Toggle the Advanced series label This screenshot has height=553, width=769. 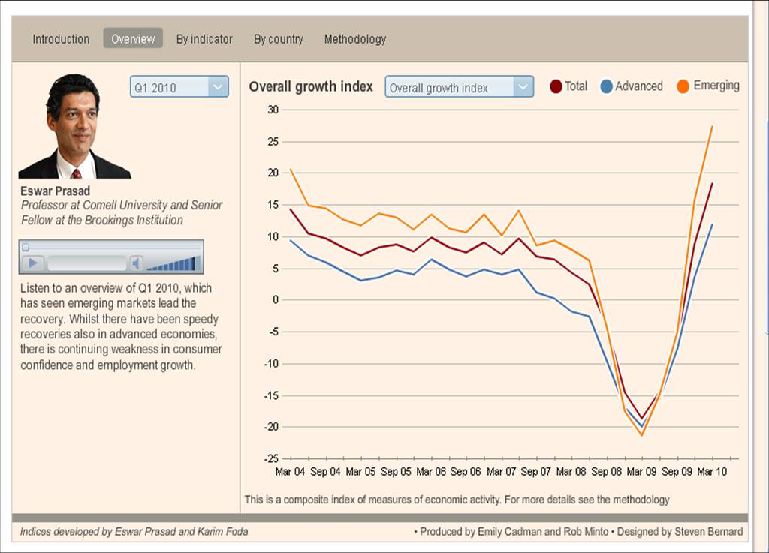pyautogui.click(x=639, y=86)
